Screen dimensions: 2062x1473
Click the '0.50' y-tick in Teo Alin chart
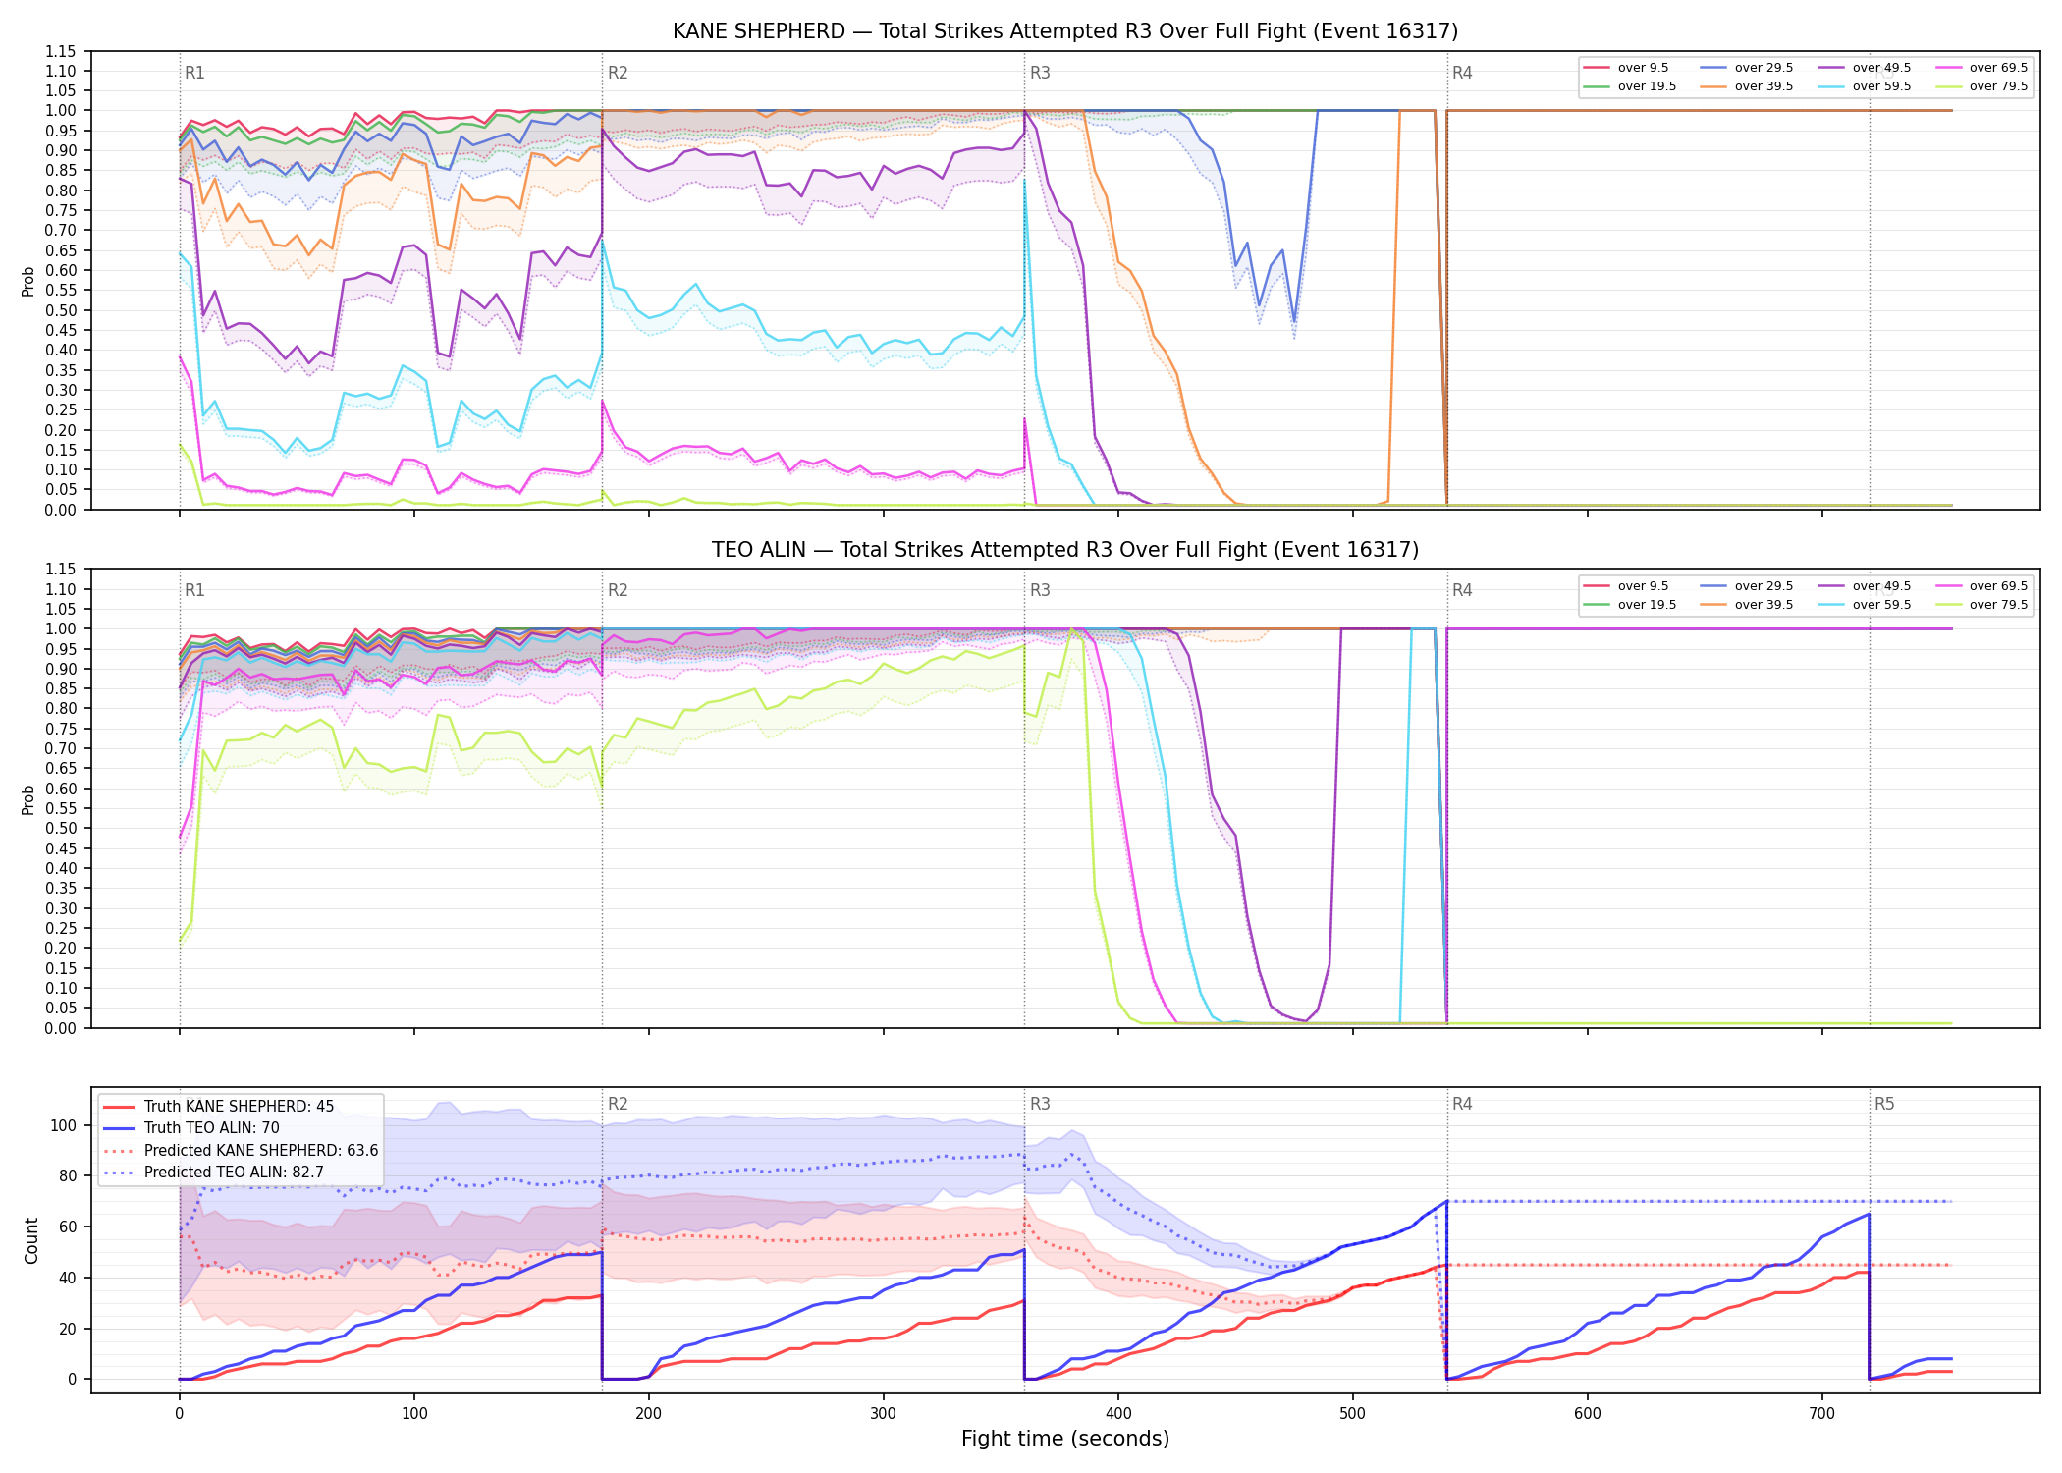(61, 829)
